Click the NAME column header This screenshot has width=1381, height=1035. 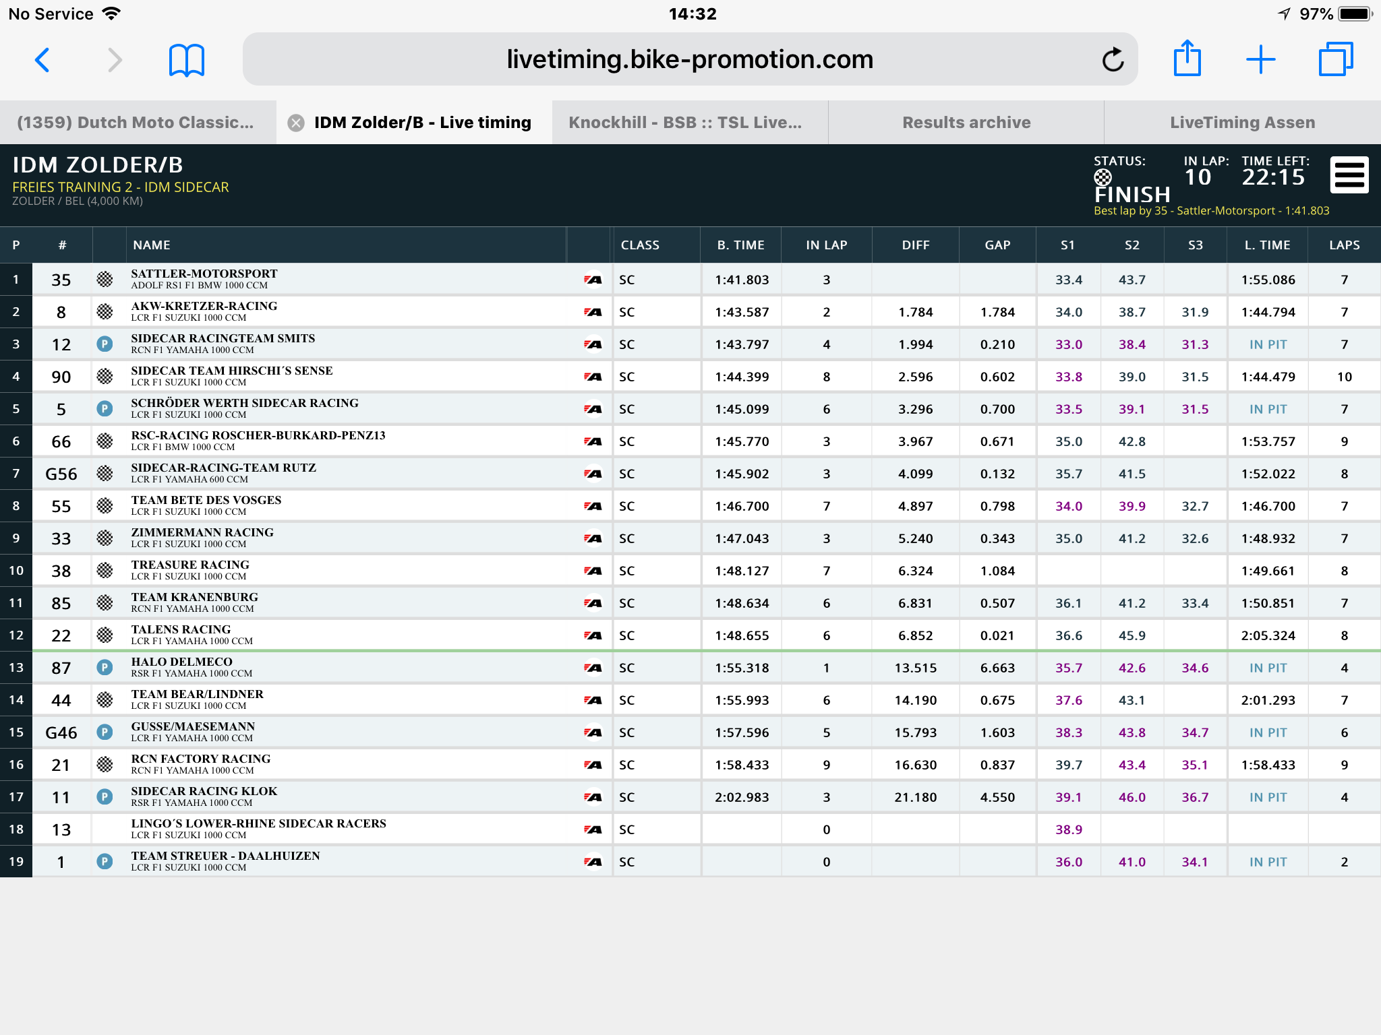click(x=152, y=245)
